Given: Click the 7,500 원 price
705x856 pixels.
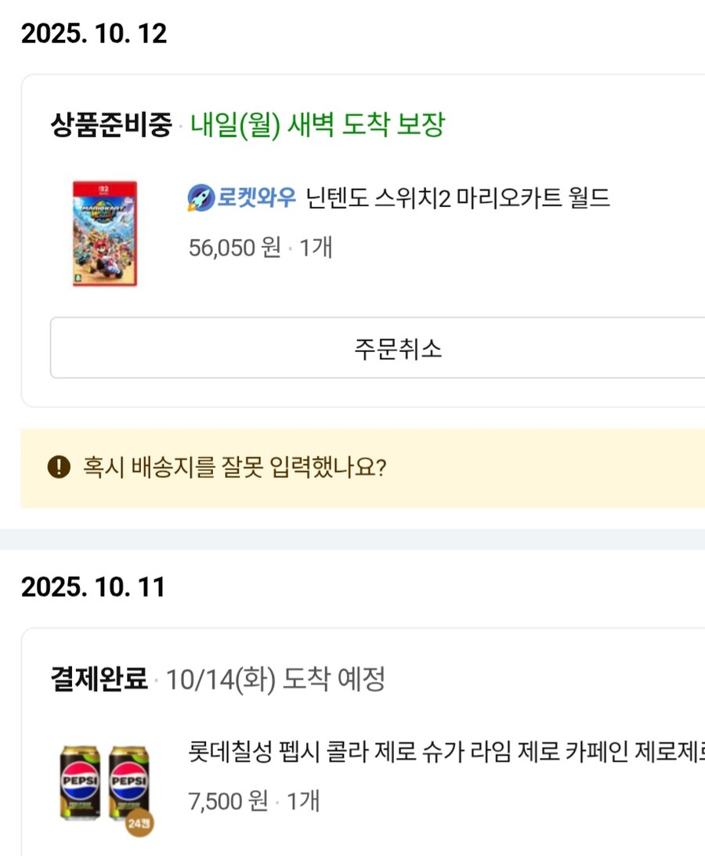Looking at the screenshot, I should pyautogui.click(x=227, y=801).
